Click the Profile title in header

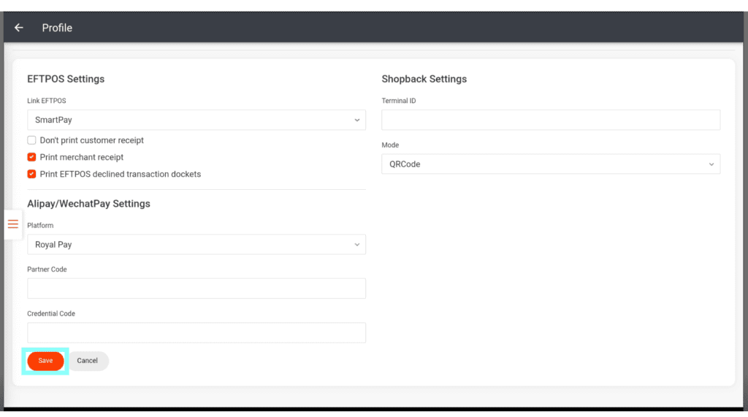tap(57, 28)
